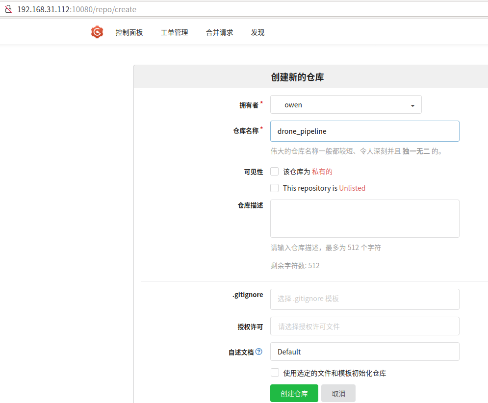
Task: Open the 工单管理 navigation item
Action: coord(174,32)
